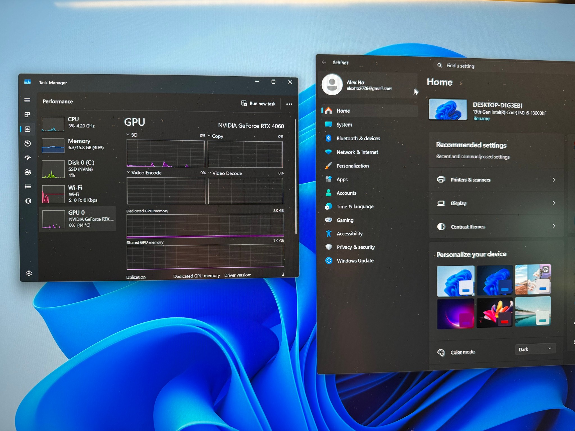
Task: Open Task Manager settings gear
Action: point(29,273)
